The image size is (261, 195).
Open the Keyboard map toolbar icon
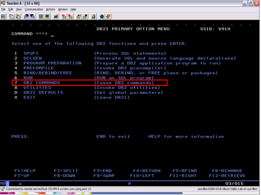click(x=56, y=17)
